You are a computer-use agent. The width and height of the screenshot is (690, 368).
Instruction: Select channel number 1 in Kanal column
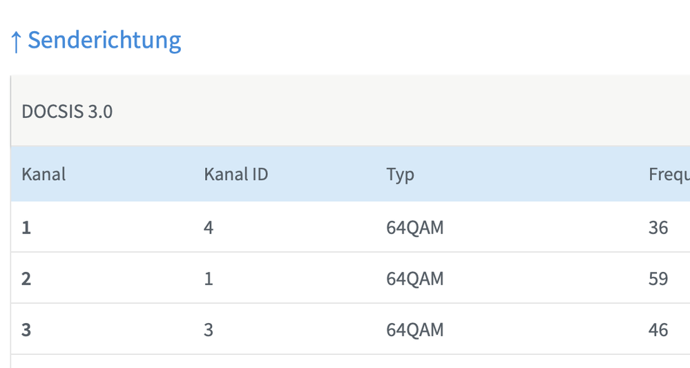tap(26, 227)
